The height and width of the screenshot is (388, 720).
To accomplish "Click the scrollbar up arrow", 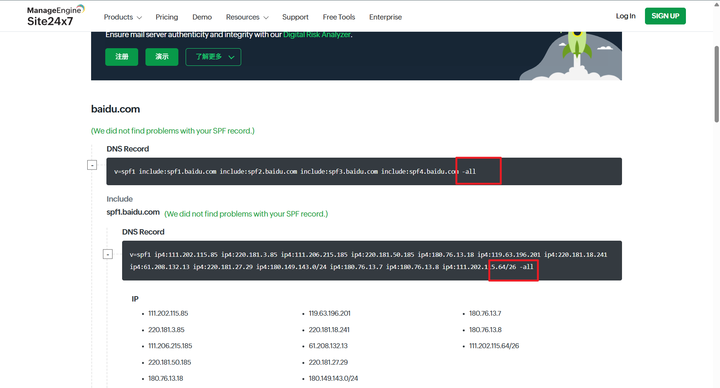I will [717, 4].
